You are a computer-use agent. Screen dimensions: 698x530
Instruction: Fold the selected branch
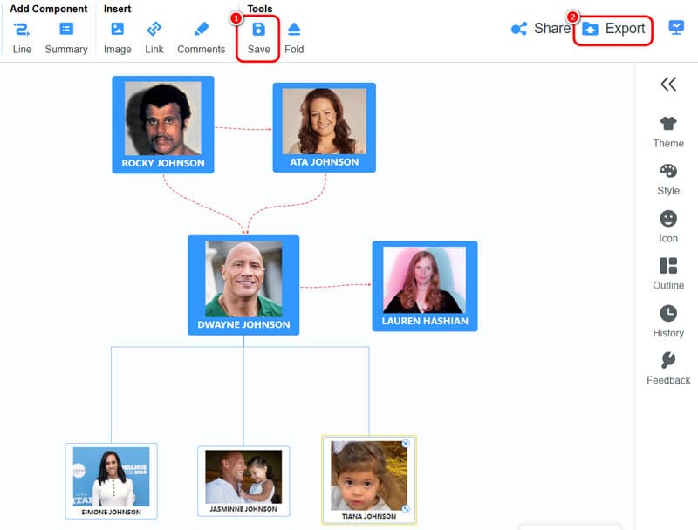[x=294, y=38]
